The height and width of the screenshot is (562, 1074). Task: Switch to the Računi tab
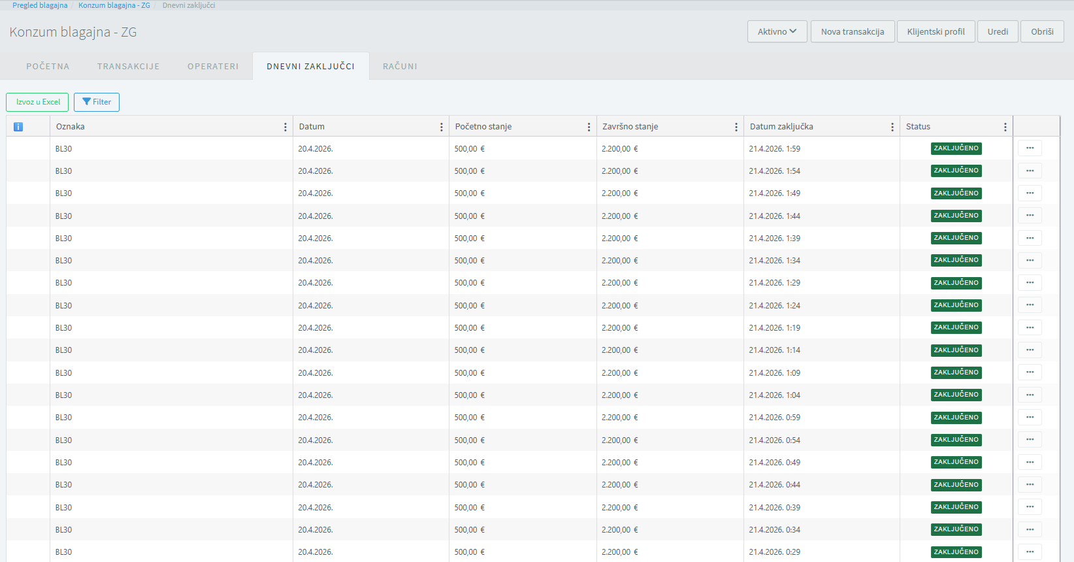tap(400, 66)
